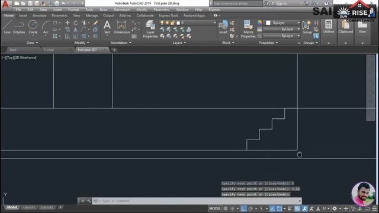Viewport: 379px width, 213px height.
Task: Open Layer Properties manager
Action: [x=150, y=29]
